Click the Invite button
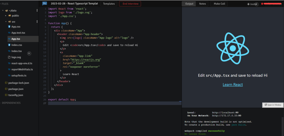284x136 pixels. click(x=252, y=4)
